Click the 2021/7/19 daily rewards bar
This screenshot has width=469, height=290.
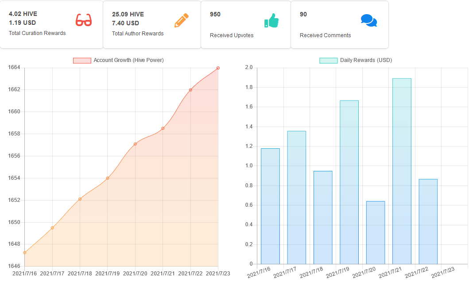349,182
